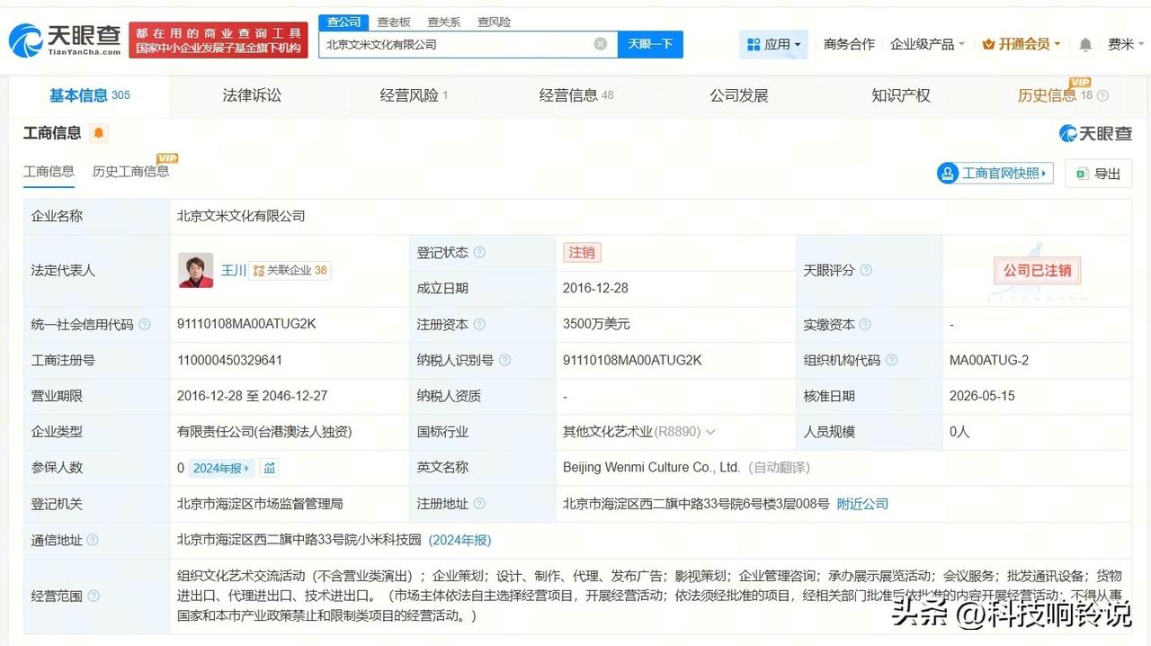Open the help icon next to 组织机构代码
The height and width of the screenshot is (646, 1151).
[x=891, y=360]
